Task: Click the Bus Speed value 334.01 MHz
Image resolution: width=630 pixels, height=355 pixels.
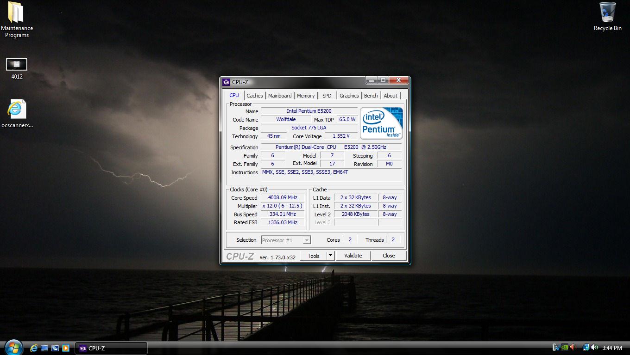Action: [x=283, y=214]
